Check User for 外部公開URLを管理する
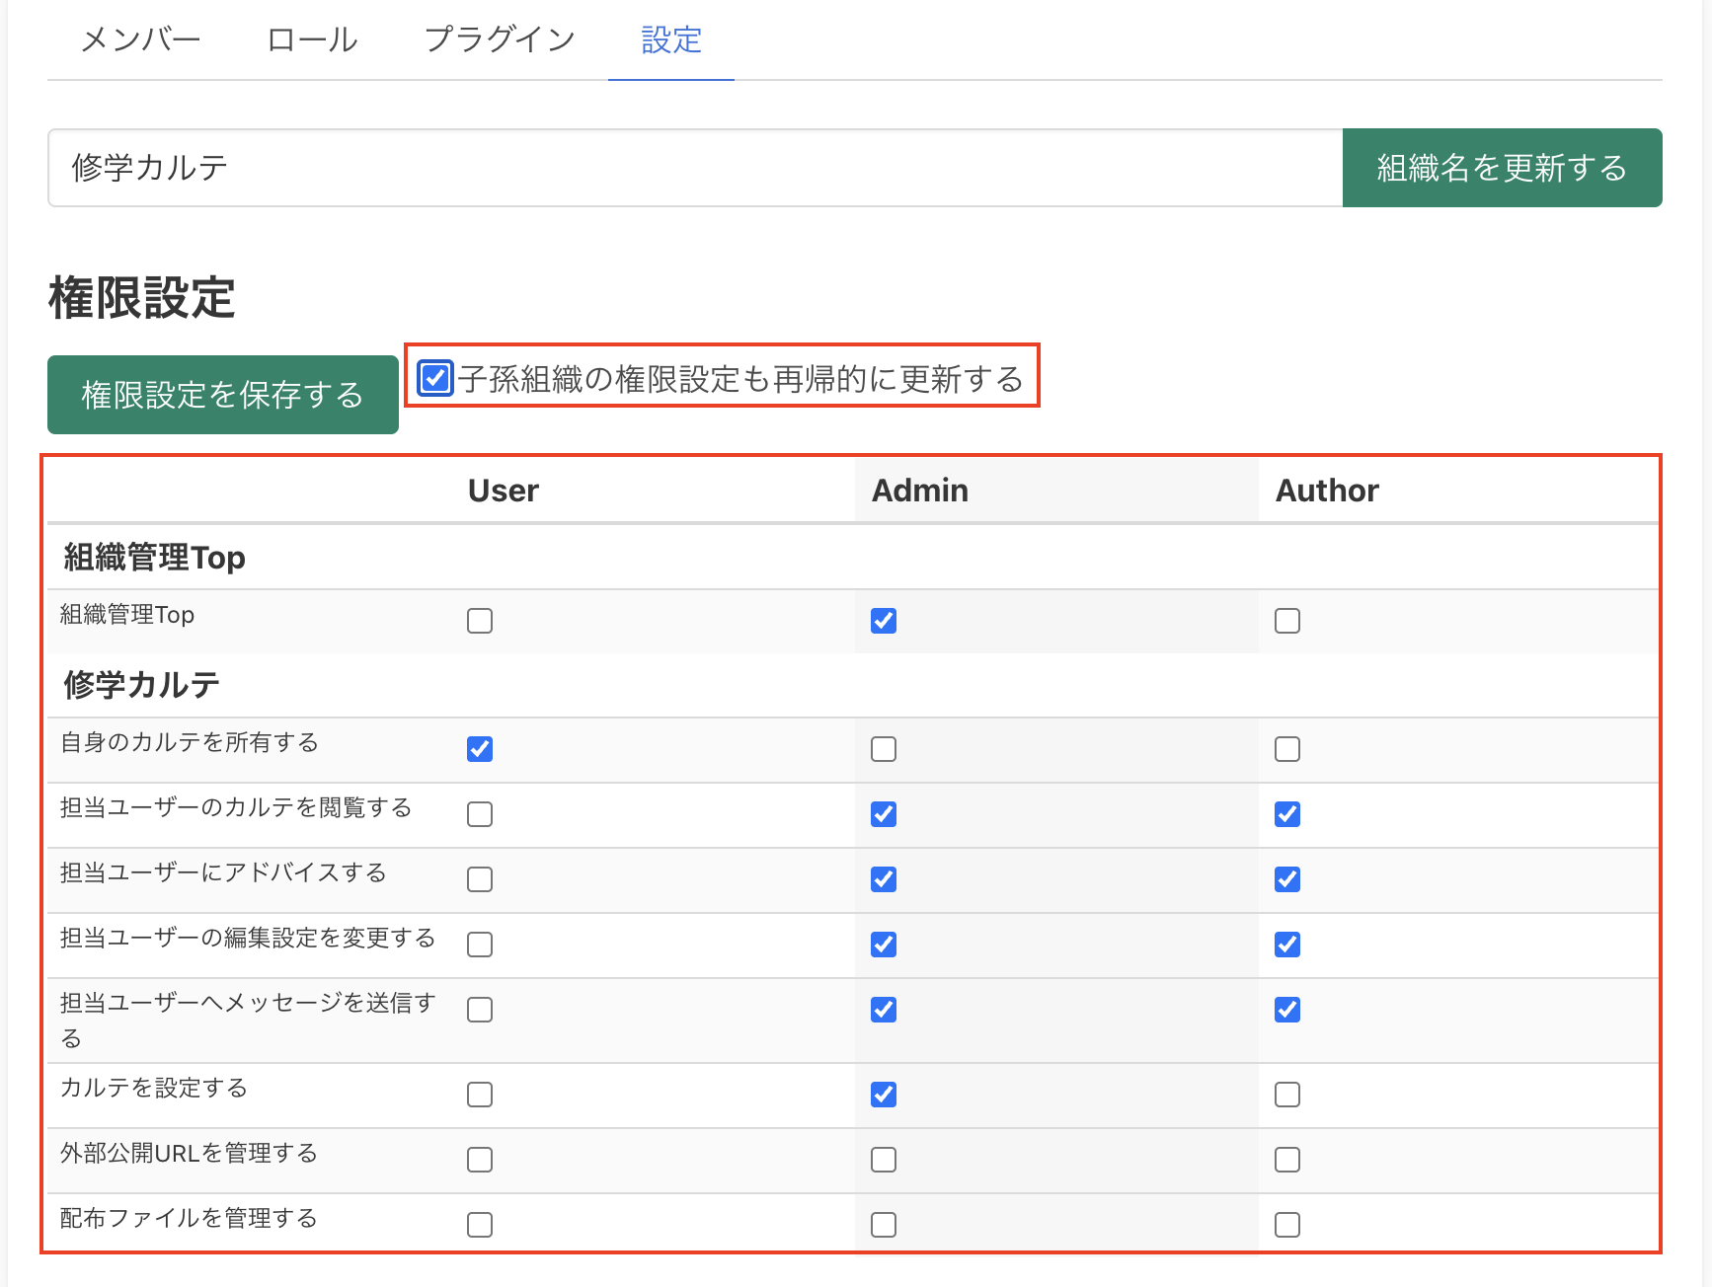1712x1287 pixels. (x=480, y=1160)
